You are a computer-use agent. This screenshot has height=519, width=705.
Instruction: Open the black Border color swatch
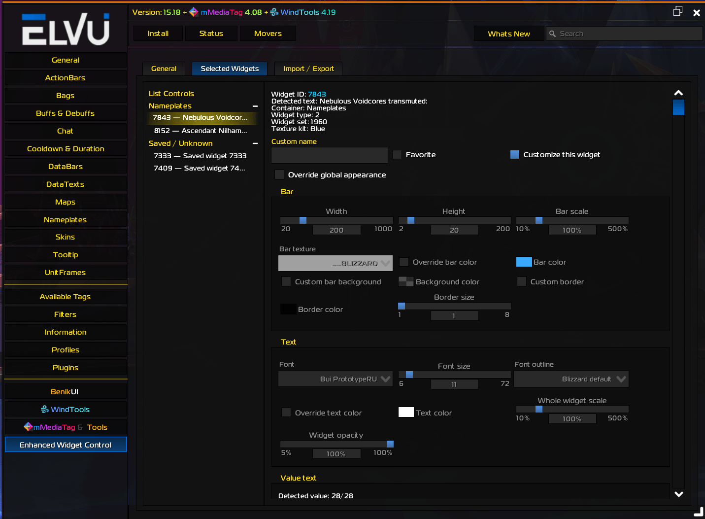[288, 309]
